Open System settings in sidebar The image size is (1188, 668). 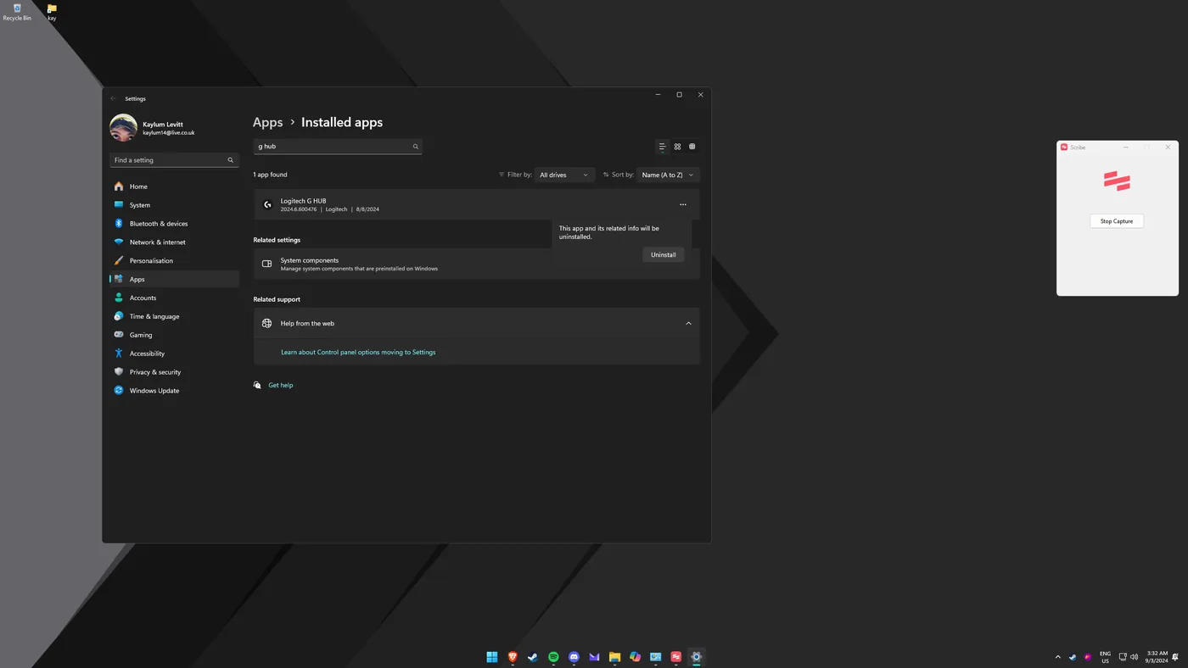click(174, 205)
